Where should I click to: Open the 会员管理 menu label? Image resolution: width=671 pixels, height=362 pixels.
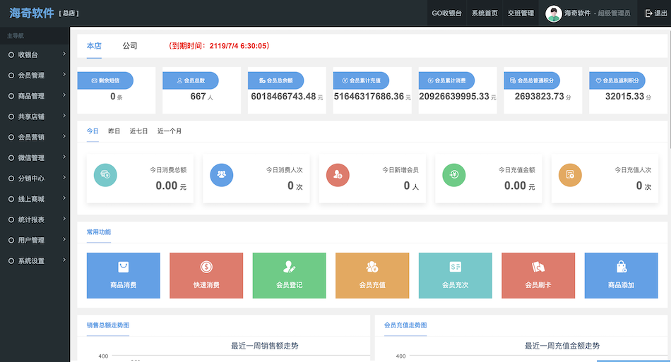[31, 76]
